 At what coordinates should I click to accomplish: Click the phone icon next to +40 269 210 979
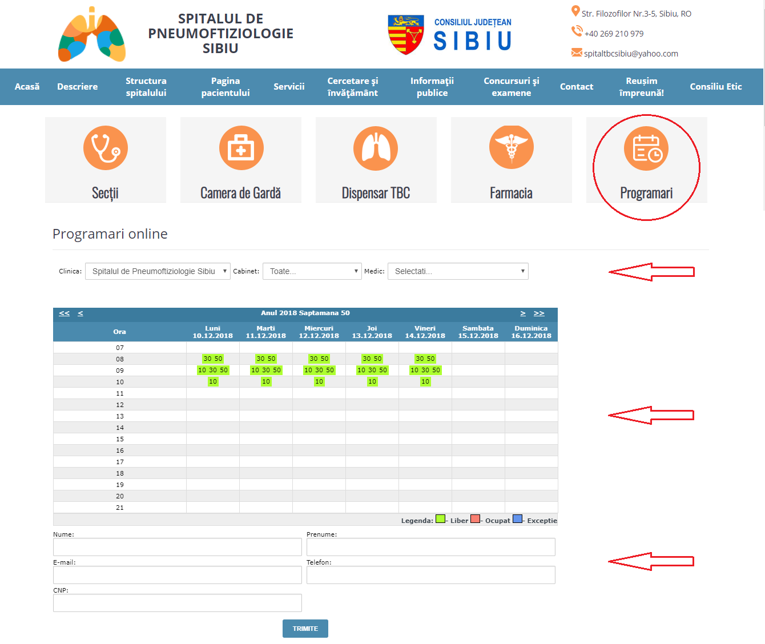[576, 31]
